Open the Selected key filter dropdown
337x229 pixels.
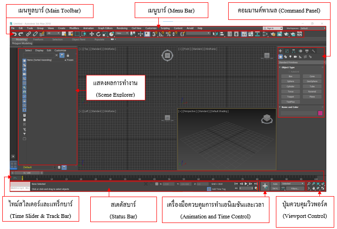coord(293,184)
